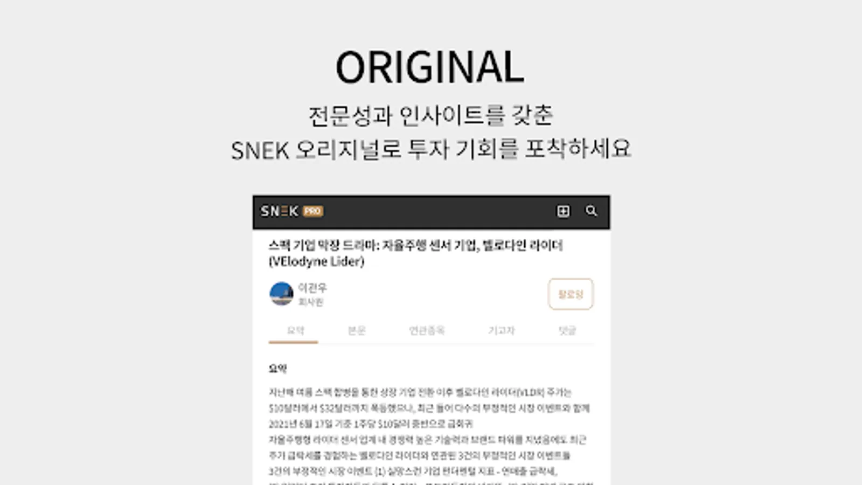Screen dimensions: 862x485
Task: Show the 댓글 comments tab
Action: tap(567, 330)
